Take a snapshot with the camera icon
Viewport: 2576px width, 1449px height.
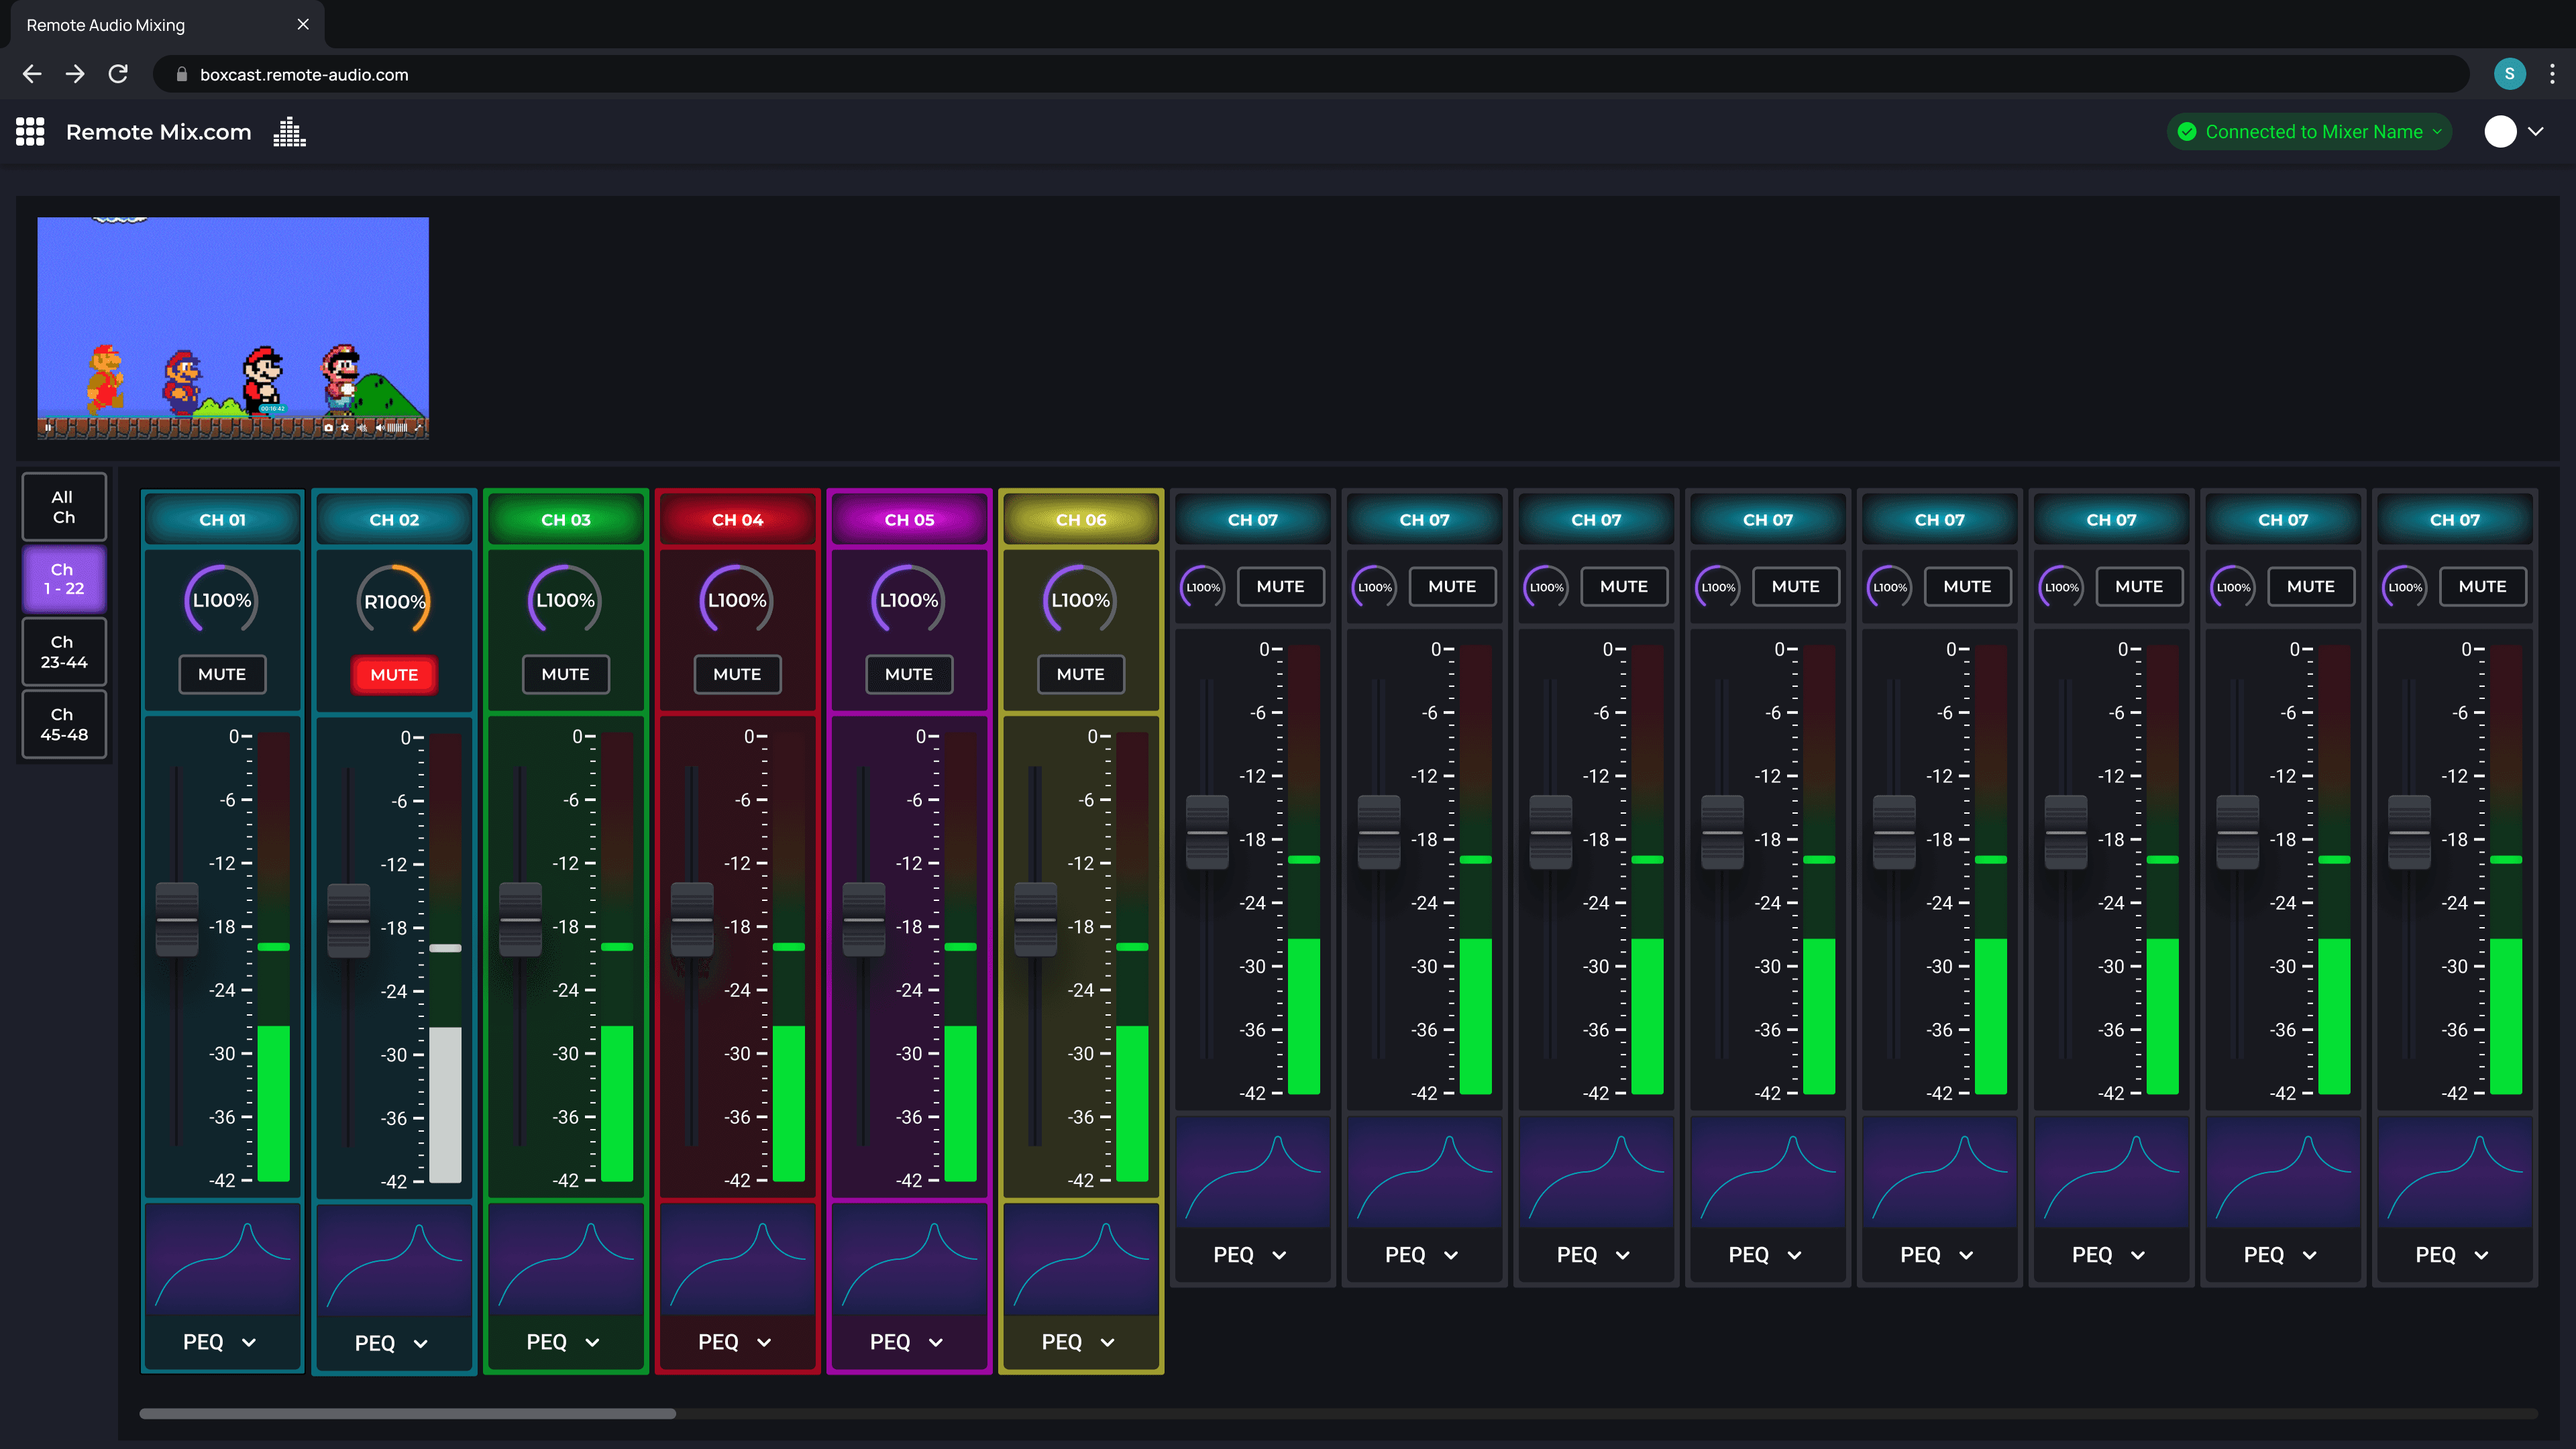click(329, 428)
